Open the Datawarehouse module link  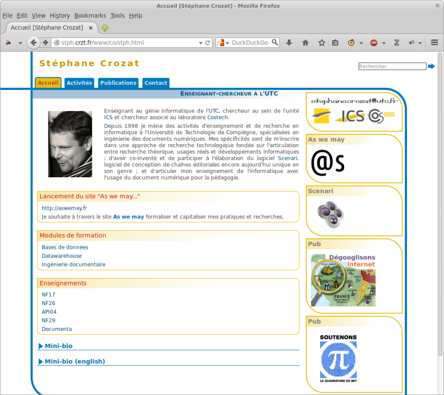coord(62,256)
